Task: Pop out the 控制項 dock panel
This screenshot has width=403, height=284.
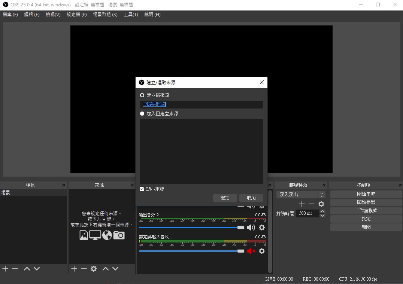Action: coord(399,185)
